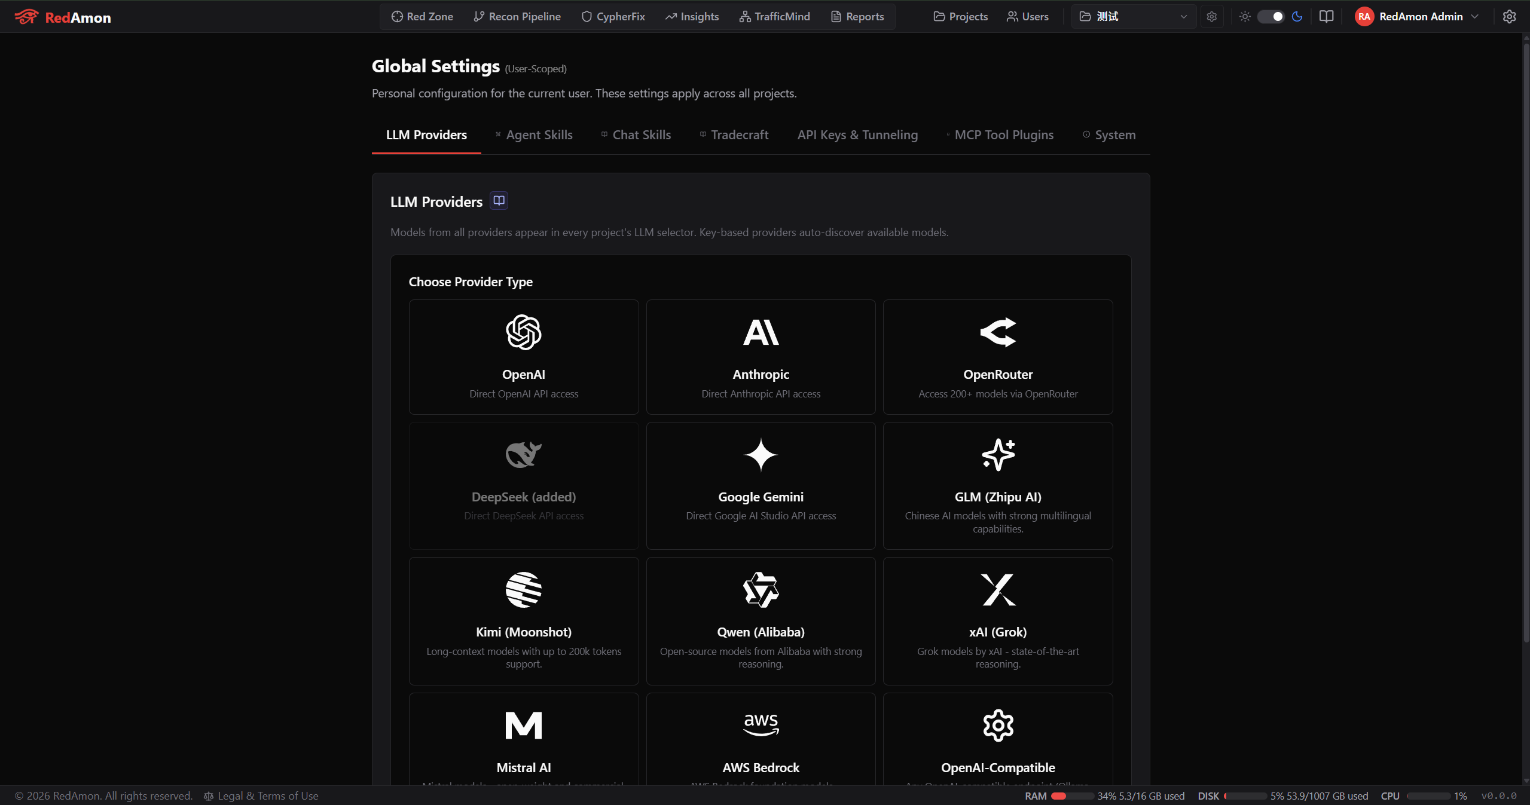Image resolution: width=1530 pixels, height=805 pixels.
Task: Click the "© 2026 RedAmon. All rights reserved." text
Action: click(103, 796)
